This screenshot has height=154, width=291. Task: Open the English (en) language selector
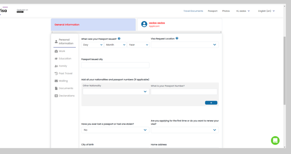tap(266, 11)
